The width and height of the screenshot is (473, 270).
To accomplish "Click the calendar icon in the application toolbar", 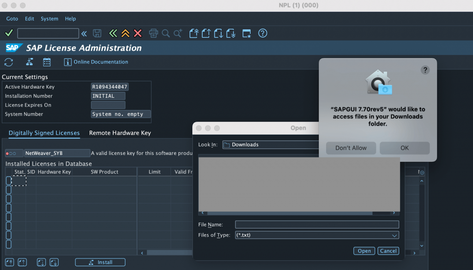I will click(47, 62).
